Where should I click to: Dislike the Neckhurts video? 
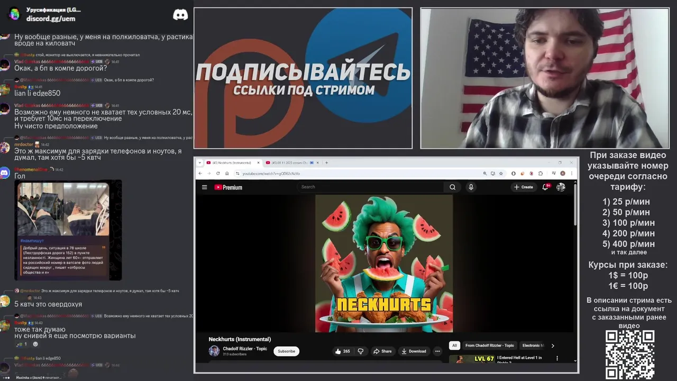(x=361, y=351)
